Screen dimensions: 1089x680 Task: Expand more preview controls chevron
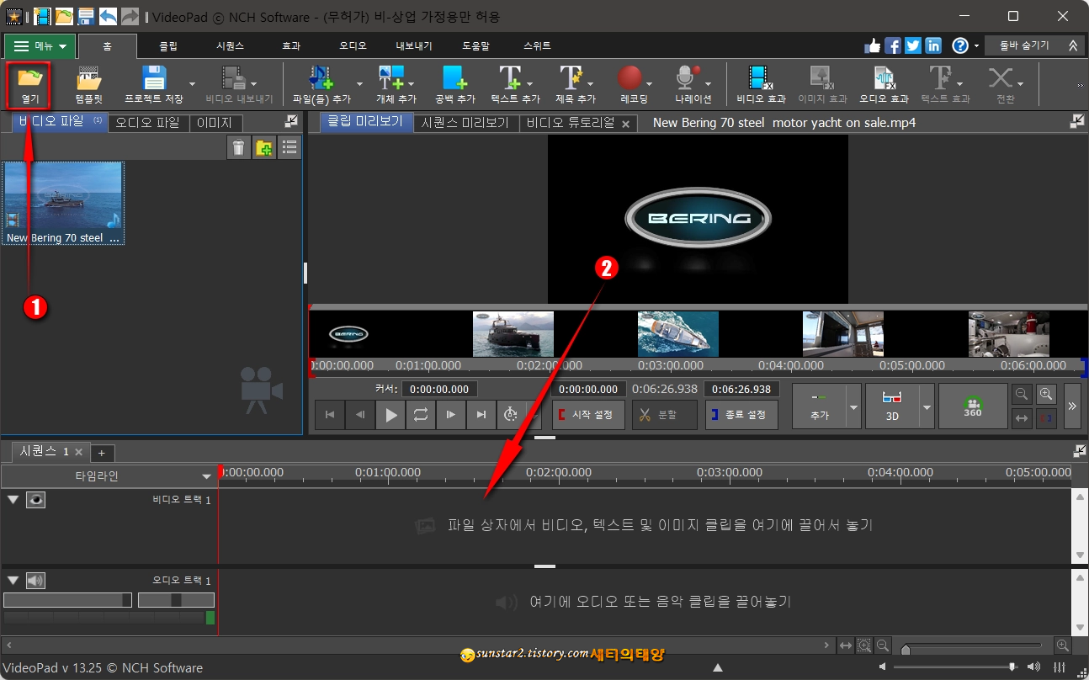coord(1072,406)
